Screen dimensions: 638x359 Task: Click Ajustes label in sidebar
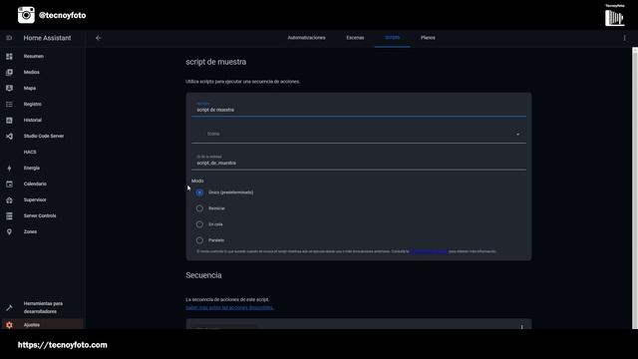(x=32, y=325)
